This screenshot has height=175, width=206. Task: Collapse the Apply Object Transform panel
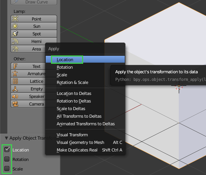click(x=6, y=138)
